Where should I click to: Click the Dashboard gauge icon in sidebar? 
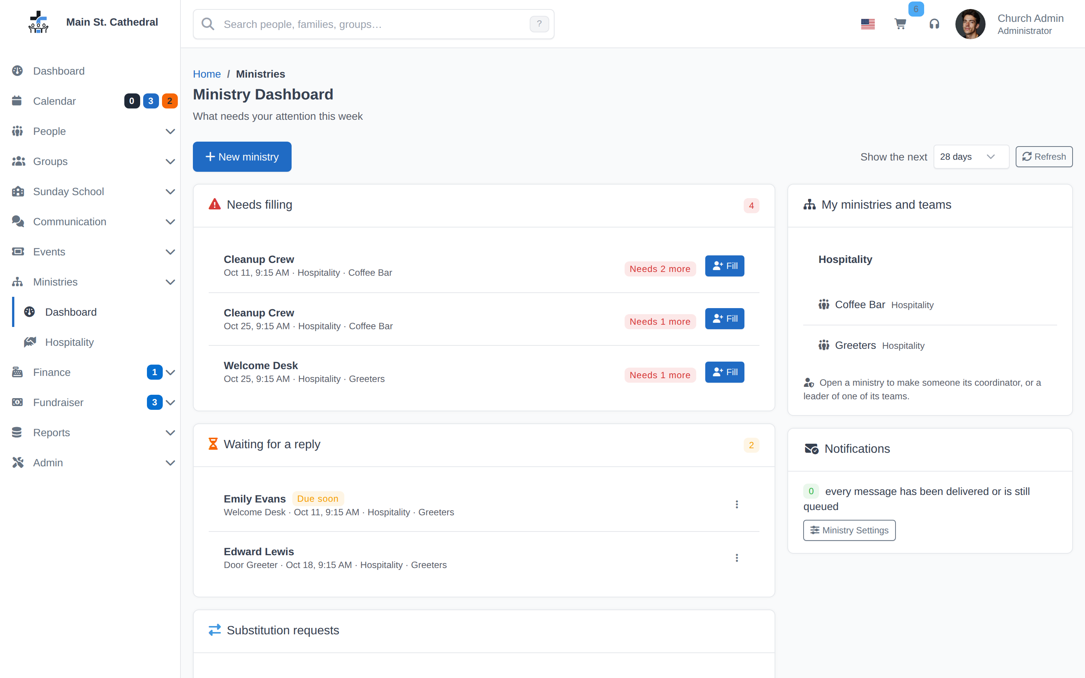point(17,71)
